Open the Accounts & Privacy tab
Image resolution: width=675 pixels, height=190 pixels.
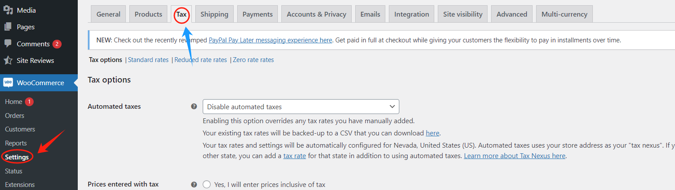coord(316,14)
